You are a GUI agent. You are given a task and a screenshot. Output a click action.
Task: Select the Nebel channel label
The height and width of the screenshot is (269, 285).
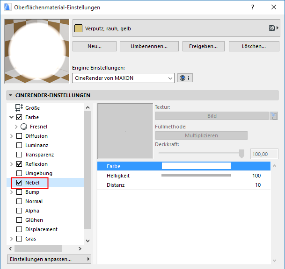point(32,183)
